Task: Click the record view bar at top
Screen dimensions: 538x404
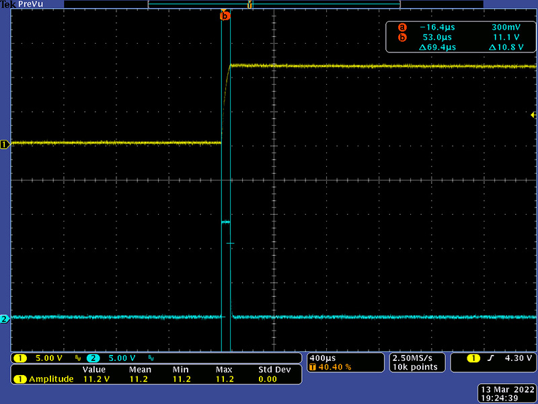Action: [x=274, y=5]
